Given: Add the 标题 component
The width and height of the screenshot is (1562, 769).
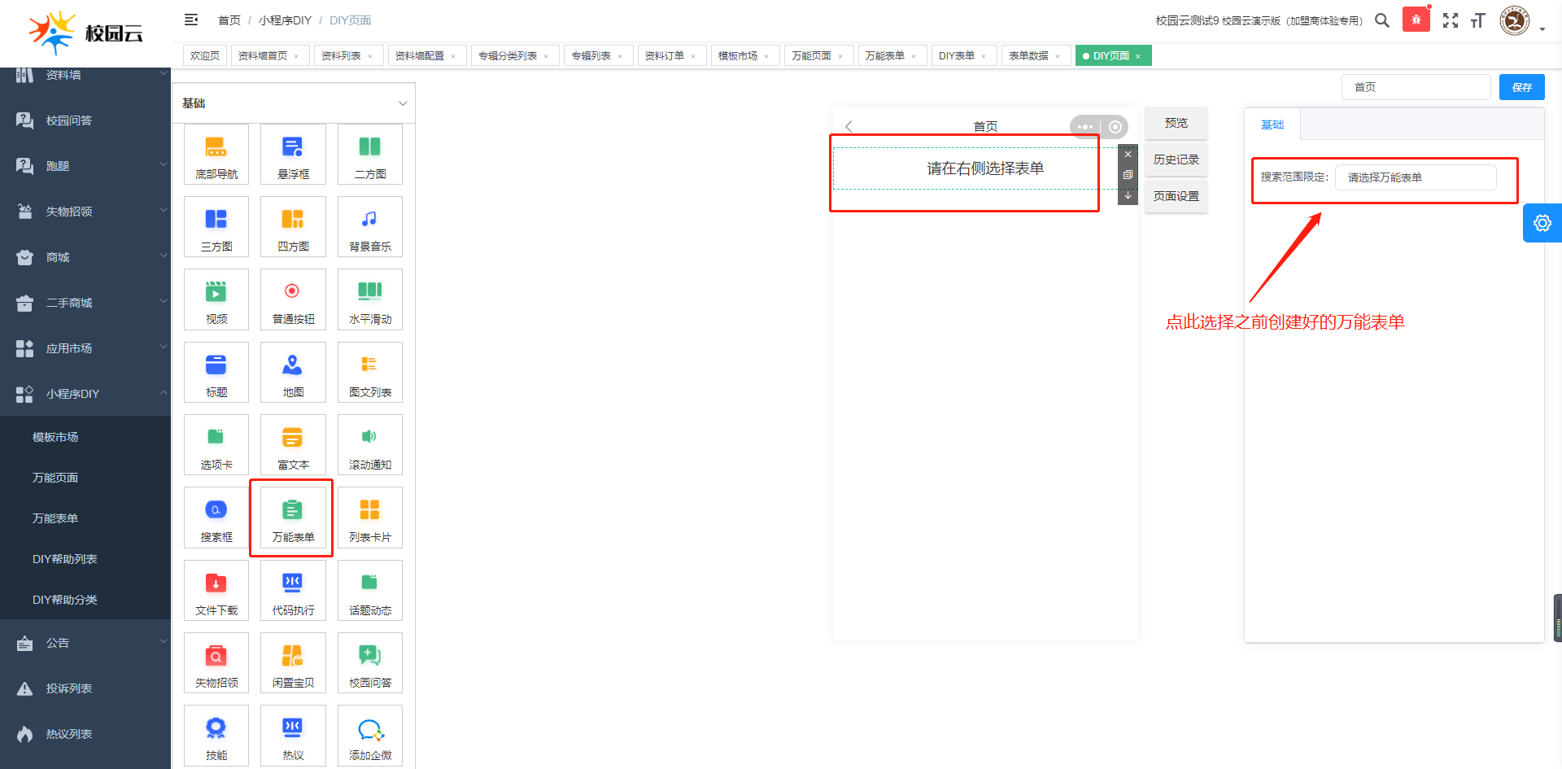Looking at the screenshot, I should [216, 373].
